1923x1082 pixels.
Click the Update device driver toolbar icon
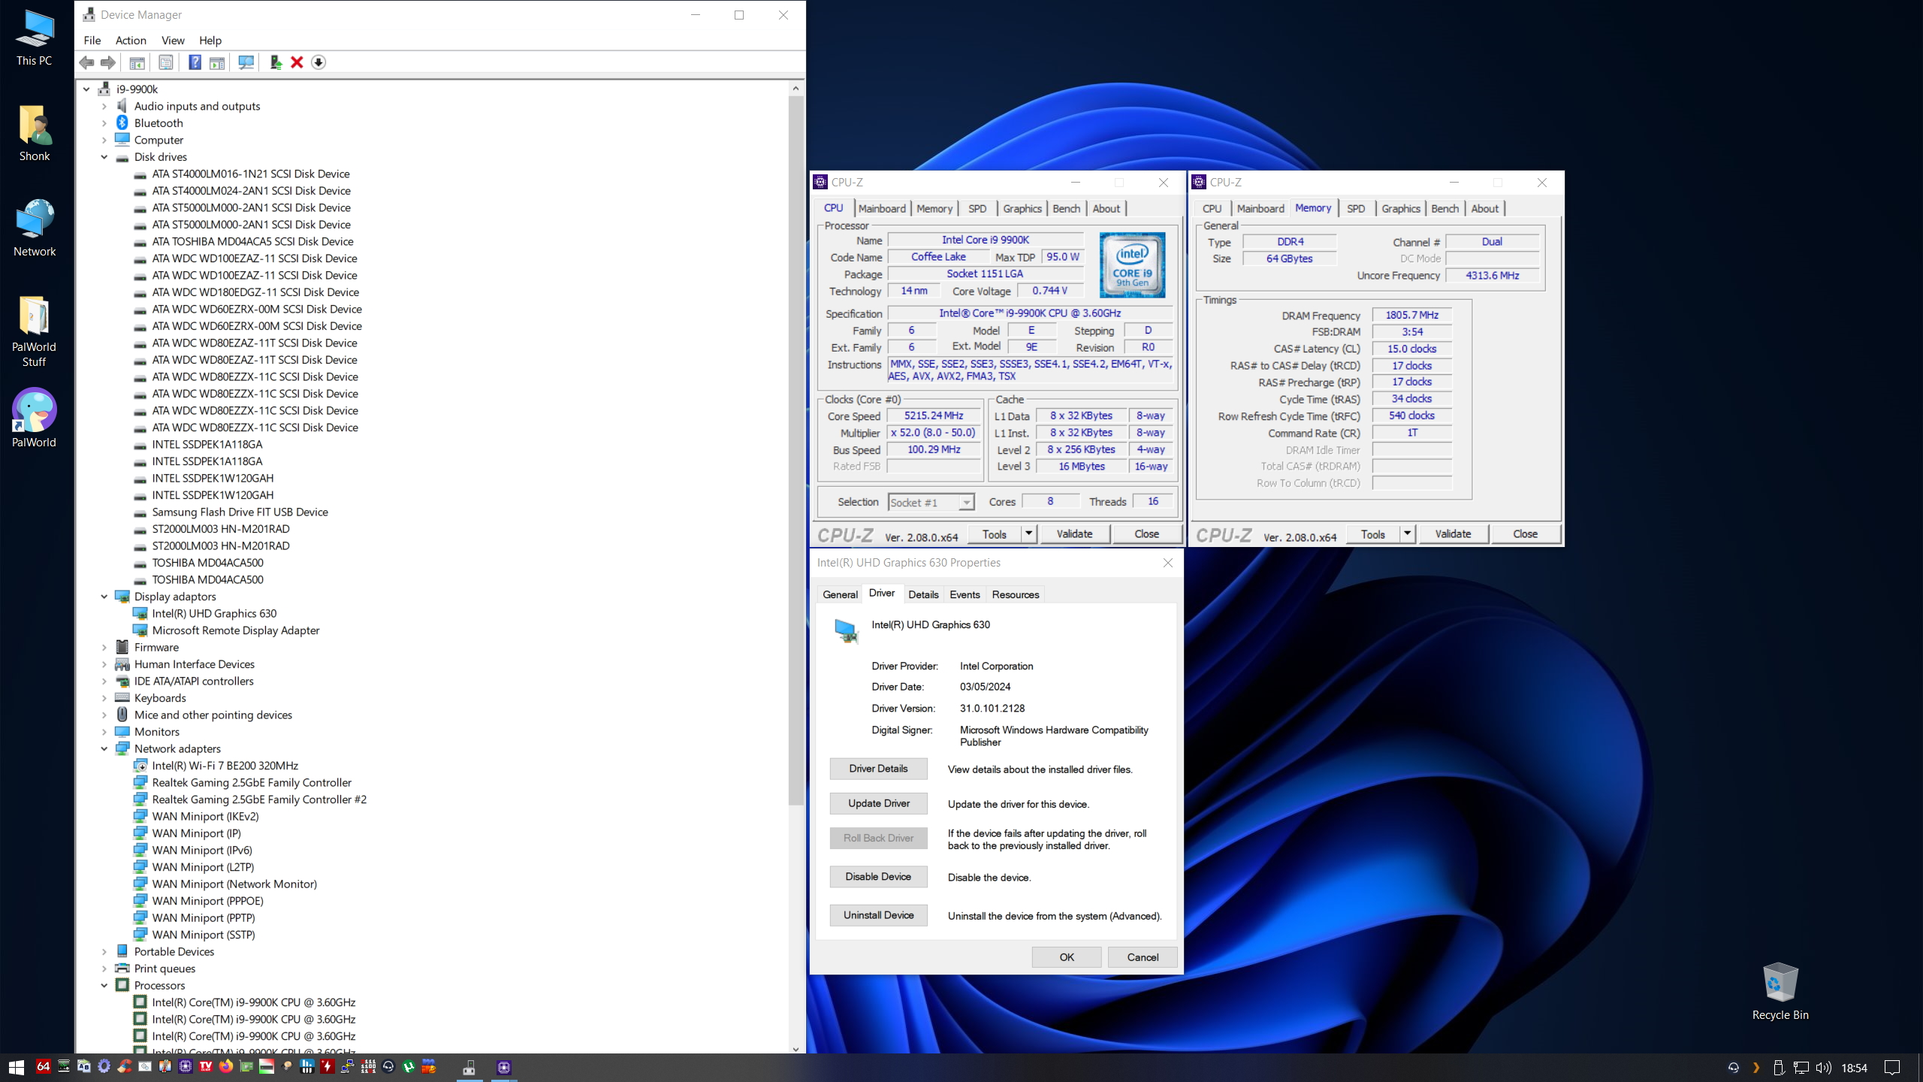(276, 62)
